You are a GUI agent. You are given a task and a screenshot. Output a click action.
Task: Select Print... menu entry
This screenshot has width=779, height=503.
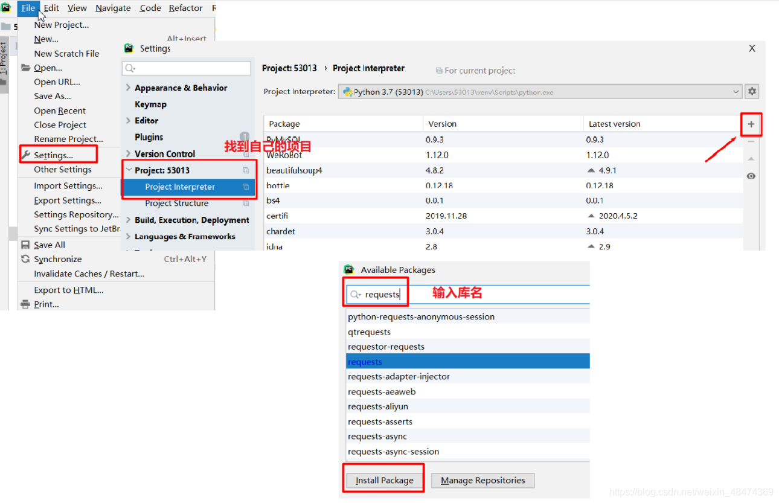pyautogui.click(x=46, y=304)
